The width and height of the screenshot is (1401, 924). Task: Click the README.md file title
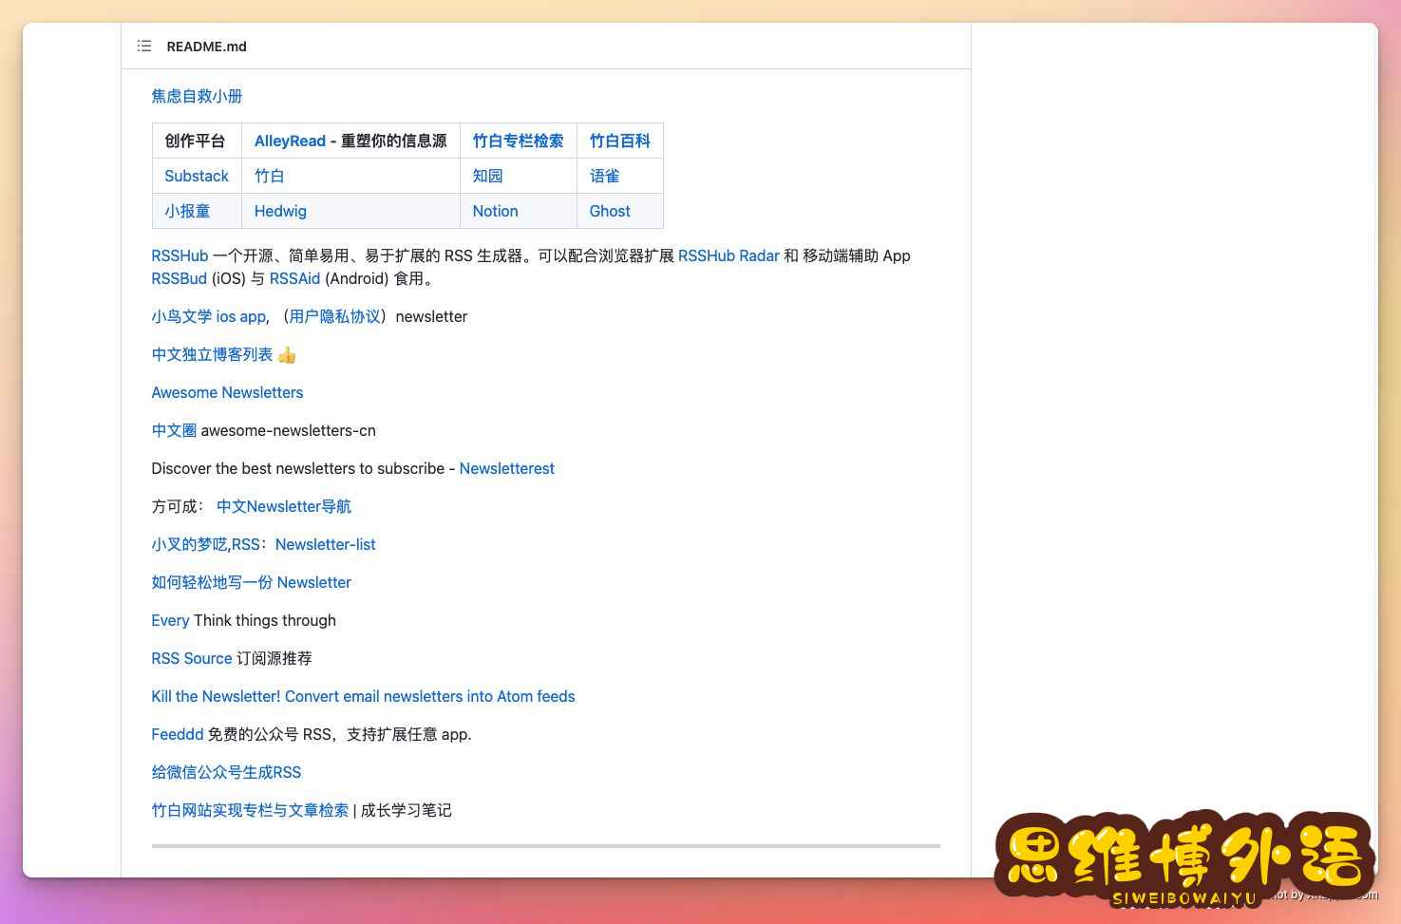[x=206, y=46]
